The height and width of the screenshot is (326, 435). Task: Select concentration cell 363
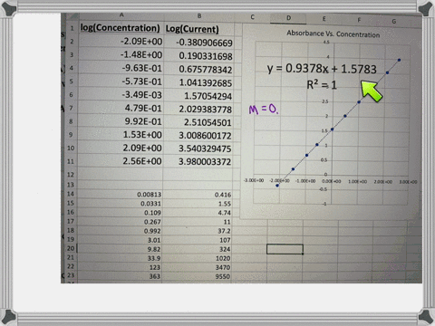tap(121, 276)
